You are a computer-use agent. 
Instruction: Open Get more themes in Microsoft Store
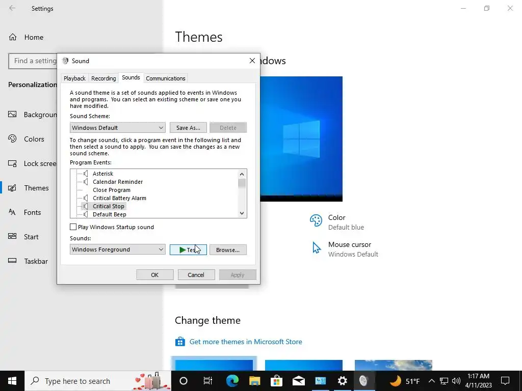pos(246,342)
